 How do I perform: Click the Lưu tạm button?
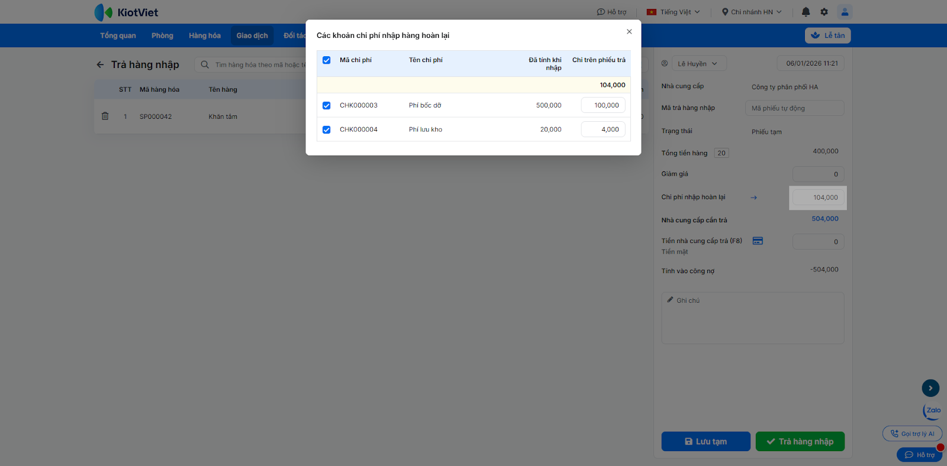pyautogui.click(x=706, y=441)
